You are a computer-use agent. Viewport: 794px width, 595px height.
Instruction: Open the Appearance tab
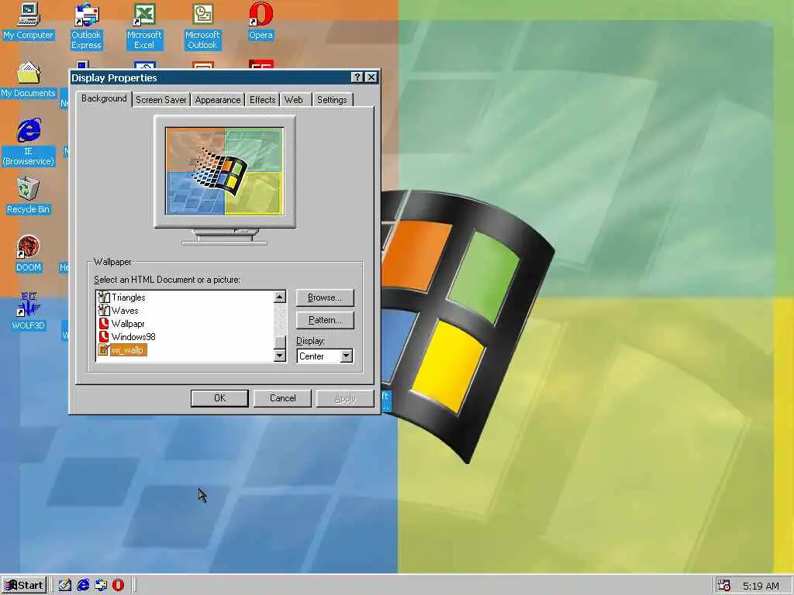click(218, 100)
